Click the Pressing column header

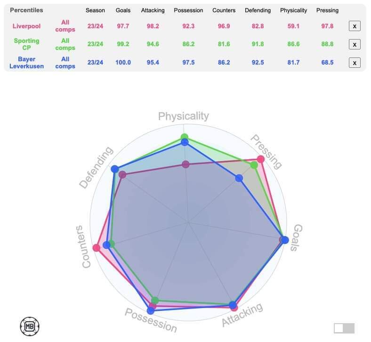point(327,10)
